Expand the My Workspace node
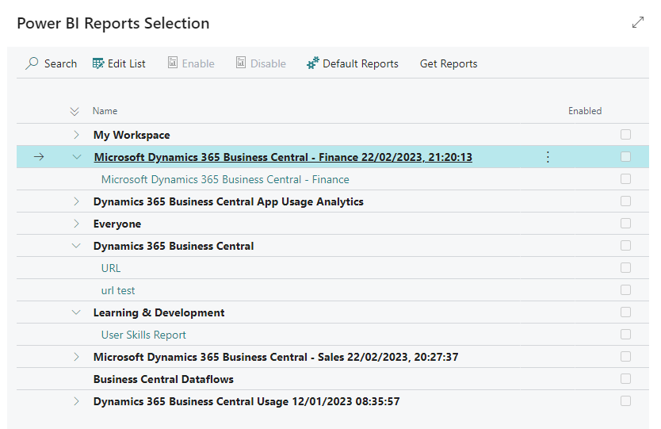Screen dimensions: 661x429 click(76, 135)
